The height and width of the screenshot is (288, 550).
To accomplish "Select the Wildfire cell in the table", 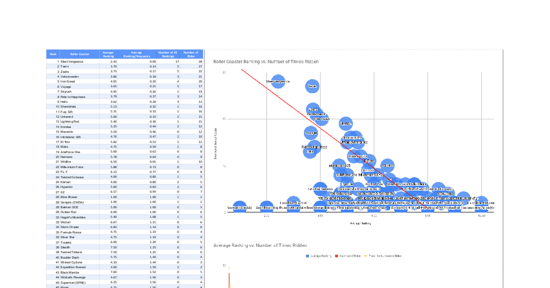I will tap(79, 162).
